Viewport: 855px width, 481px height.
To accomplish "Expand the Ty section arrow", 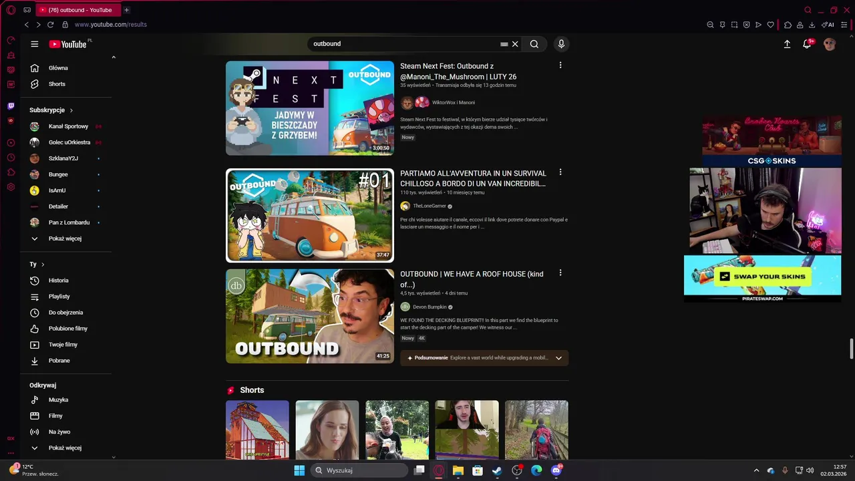I will tap(43, 265).
